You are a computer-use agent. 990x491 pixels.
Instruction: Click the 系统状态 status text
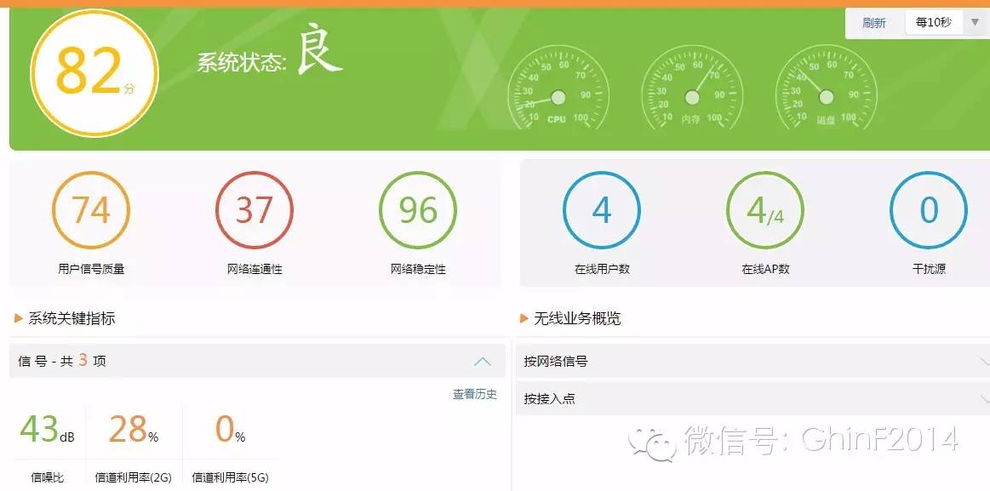242,62
